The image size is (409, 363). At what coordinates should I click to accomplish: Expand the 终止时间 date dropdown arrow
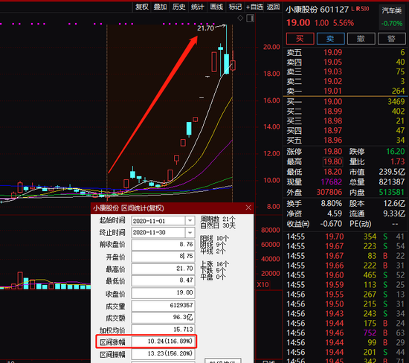[190, 232]
